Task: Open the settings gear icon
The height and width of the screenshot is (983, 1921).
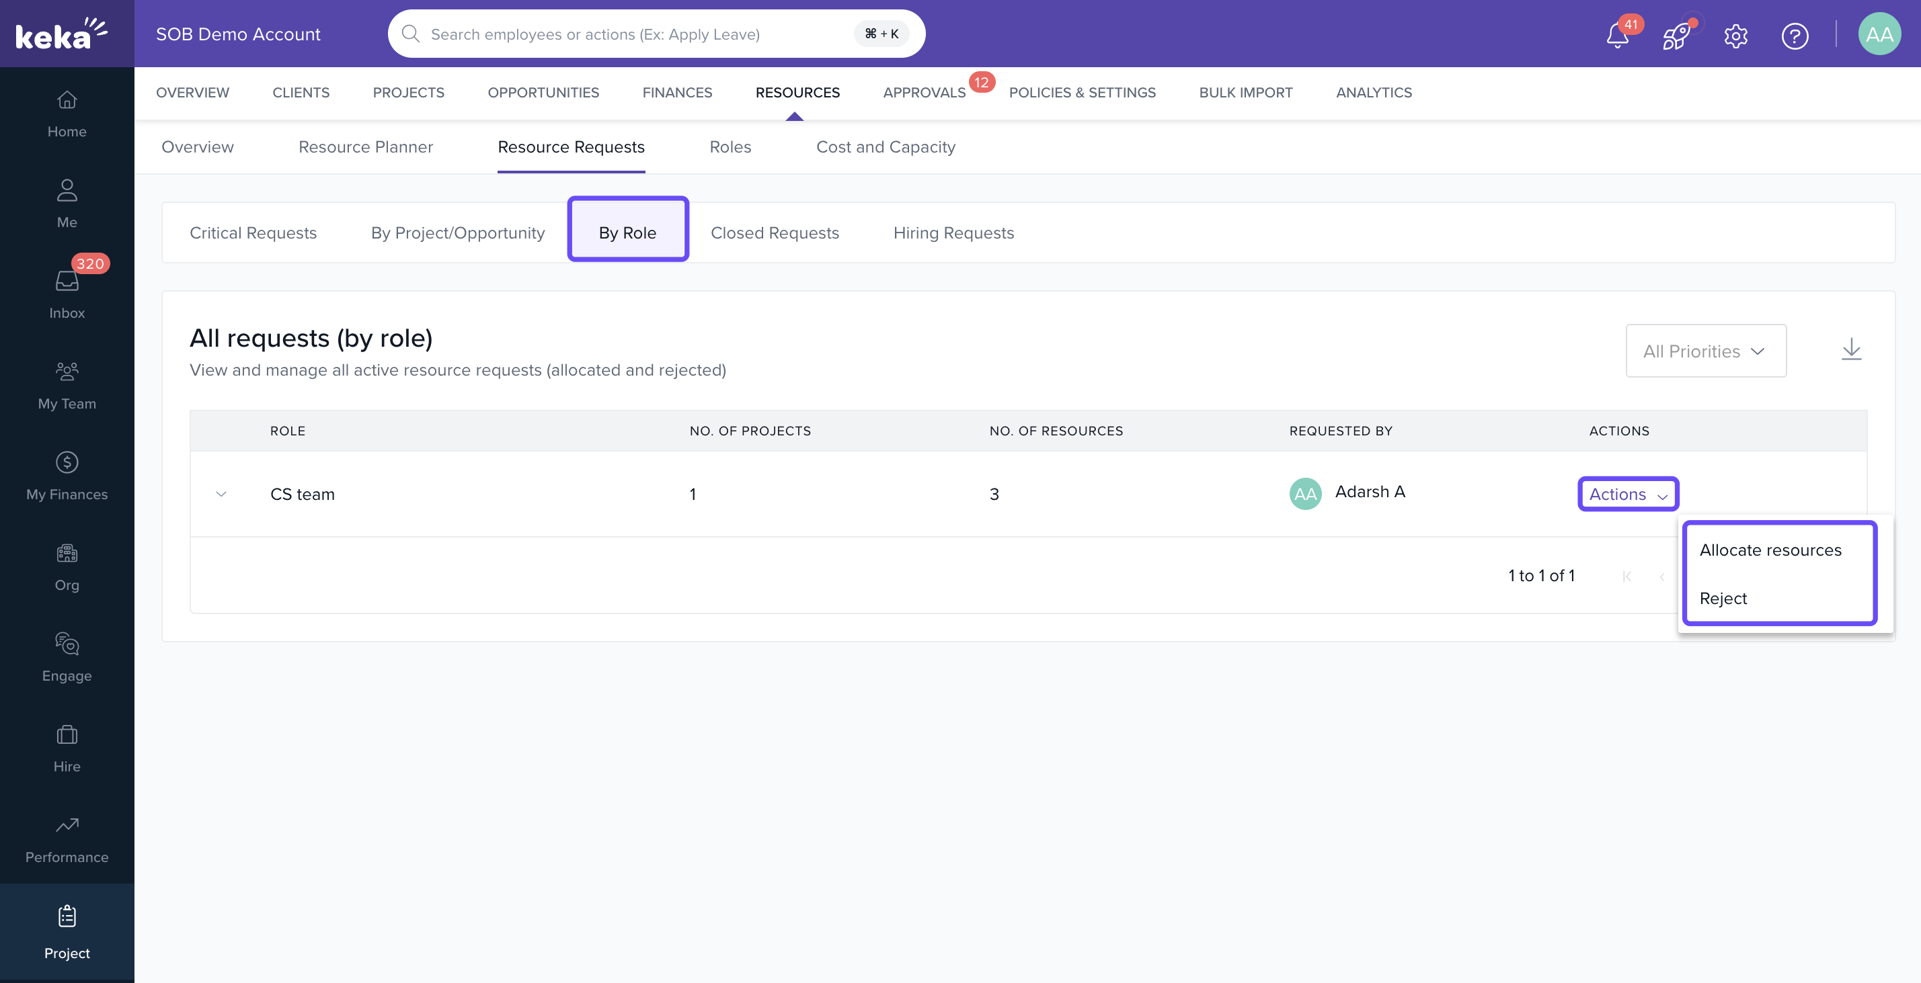Action: [1735, 35]
